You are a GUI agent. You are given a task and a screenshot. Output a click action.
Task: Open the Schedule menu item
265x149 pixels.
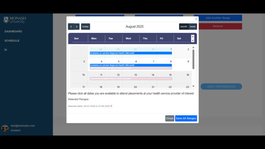(12, 41)
